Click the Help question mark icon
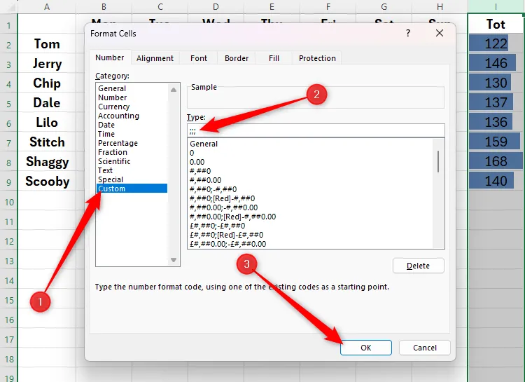The image size is (525, 382). coord(408,33)
